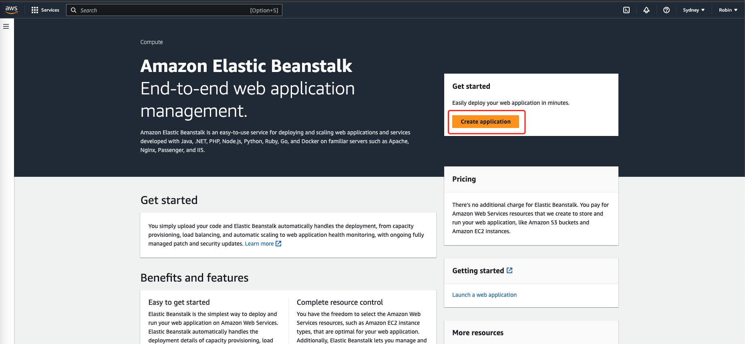The image size is (745, 344).
Task: Click the external link icon beside Learn more
Action: tap(278, 244)
